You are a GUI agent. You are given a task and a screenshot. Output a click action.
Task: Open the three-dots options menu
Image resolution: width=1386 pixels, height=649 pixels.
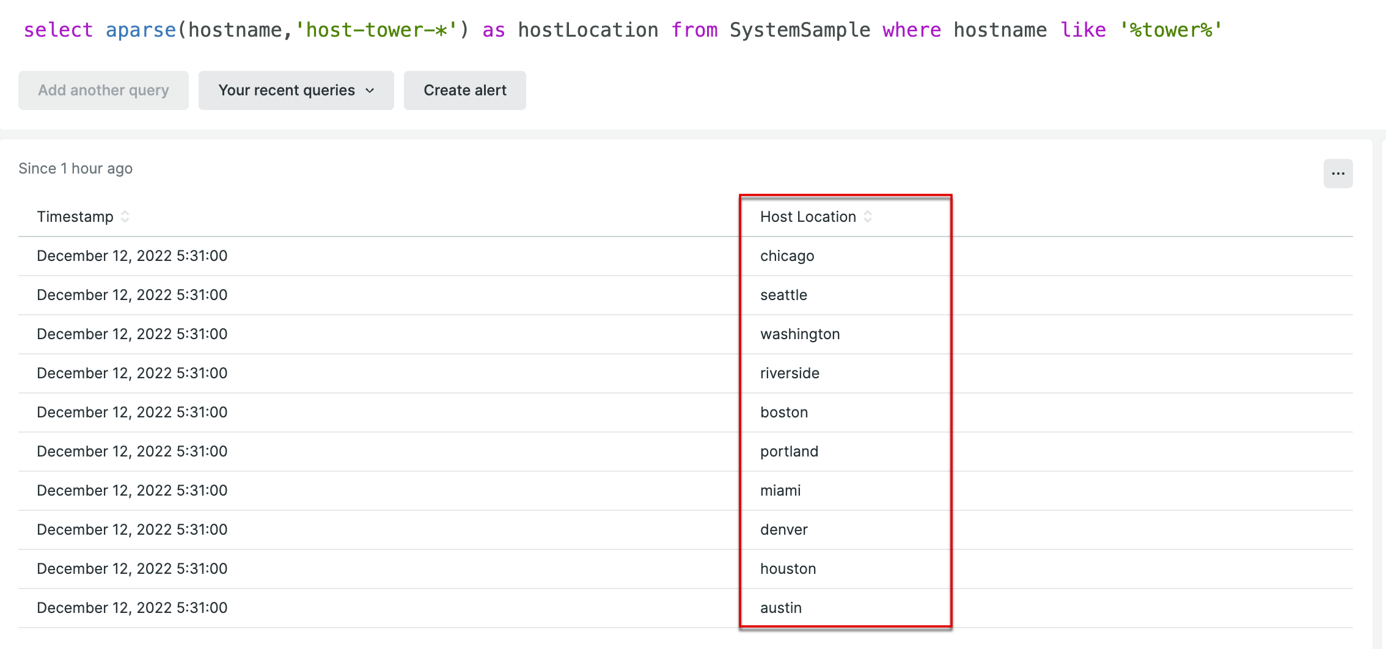[1338, 174]
